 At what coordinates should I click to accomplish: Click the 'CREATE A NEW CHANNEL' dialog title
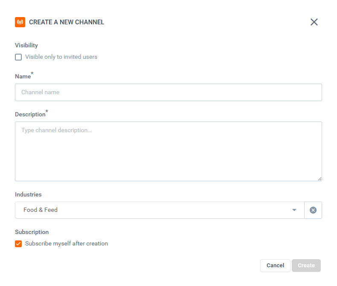click(x=67, y=22)
